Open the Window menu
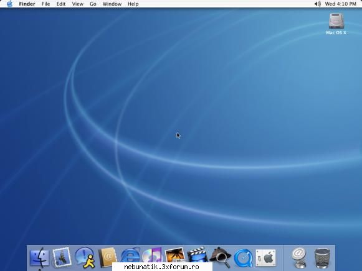 (x=112, y=4)
